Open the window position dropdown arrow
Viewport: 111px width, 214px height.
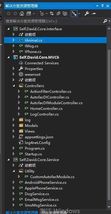coord(97,6)
